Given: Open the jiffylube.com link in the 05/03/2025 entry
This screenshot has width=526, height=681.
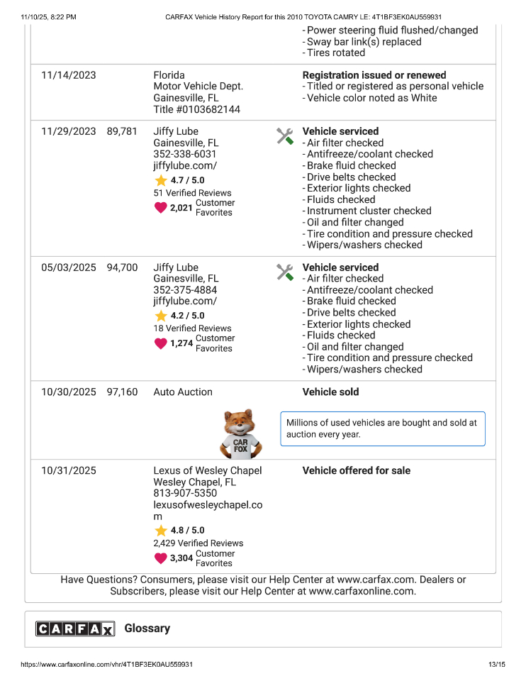Looking at the screenshot, I should pyautogui.click(x=185, y=301).
